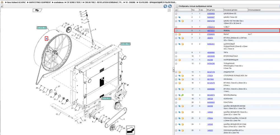This screenshot has width=280, height=135.
Task: Toggle the round marker for row 12
Action: point(176,64)
